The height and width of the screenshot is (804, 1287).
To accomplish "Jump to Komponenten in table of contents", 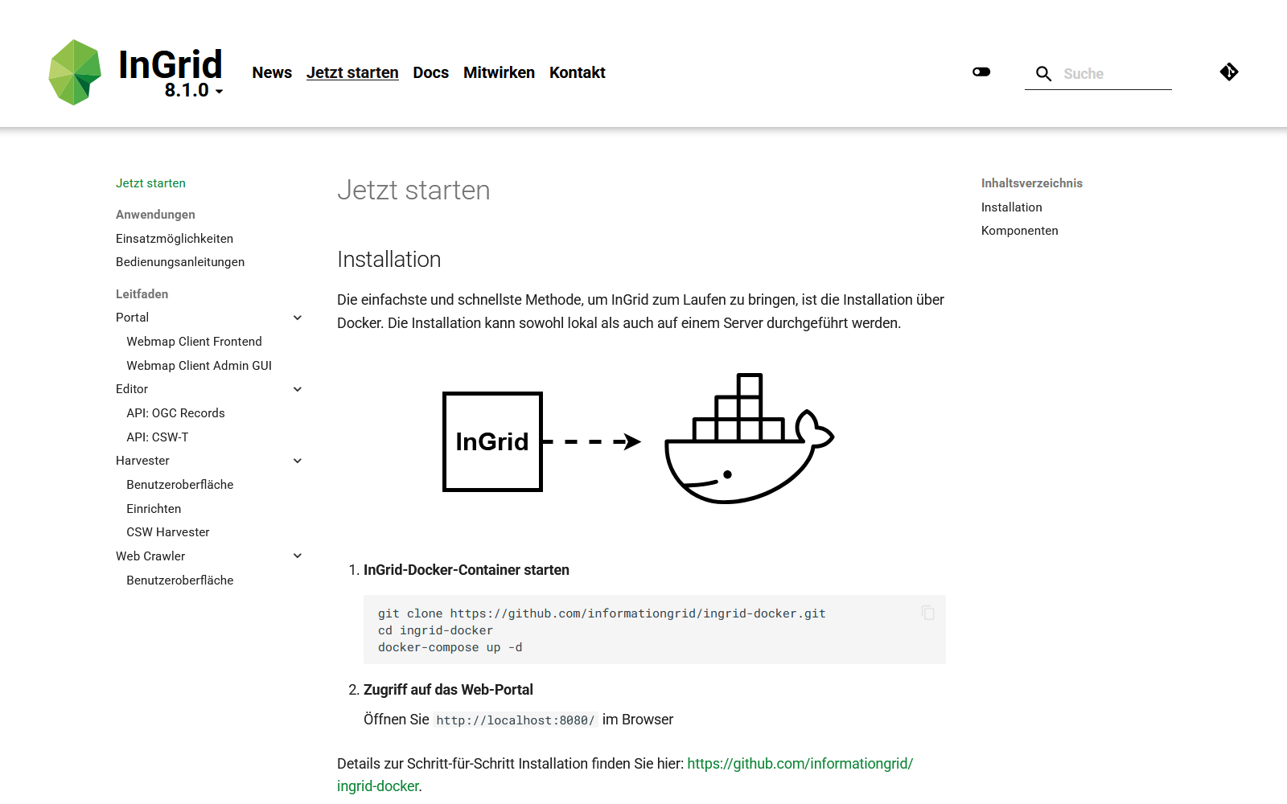I will pyautogui.click(x=1019, y=231).
